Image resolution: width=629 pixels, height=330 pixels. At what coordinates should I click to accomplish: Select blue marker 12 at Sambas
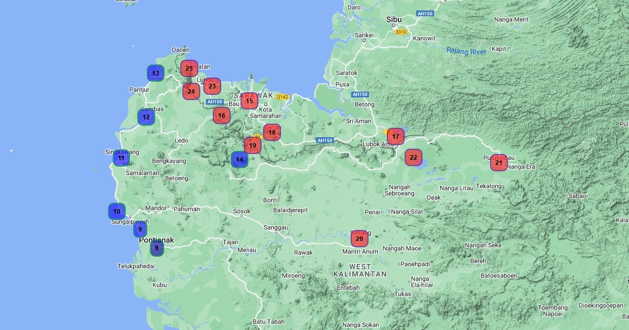146,117
